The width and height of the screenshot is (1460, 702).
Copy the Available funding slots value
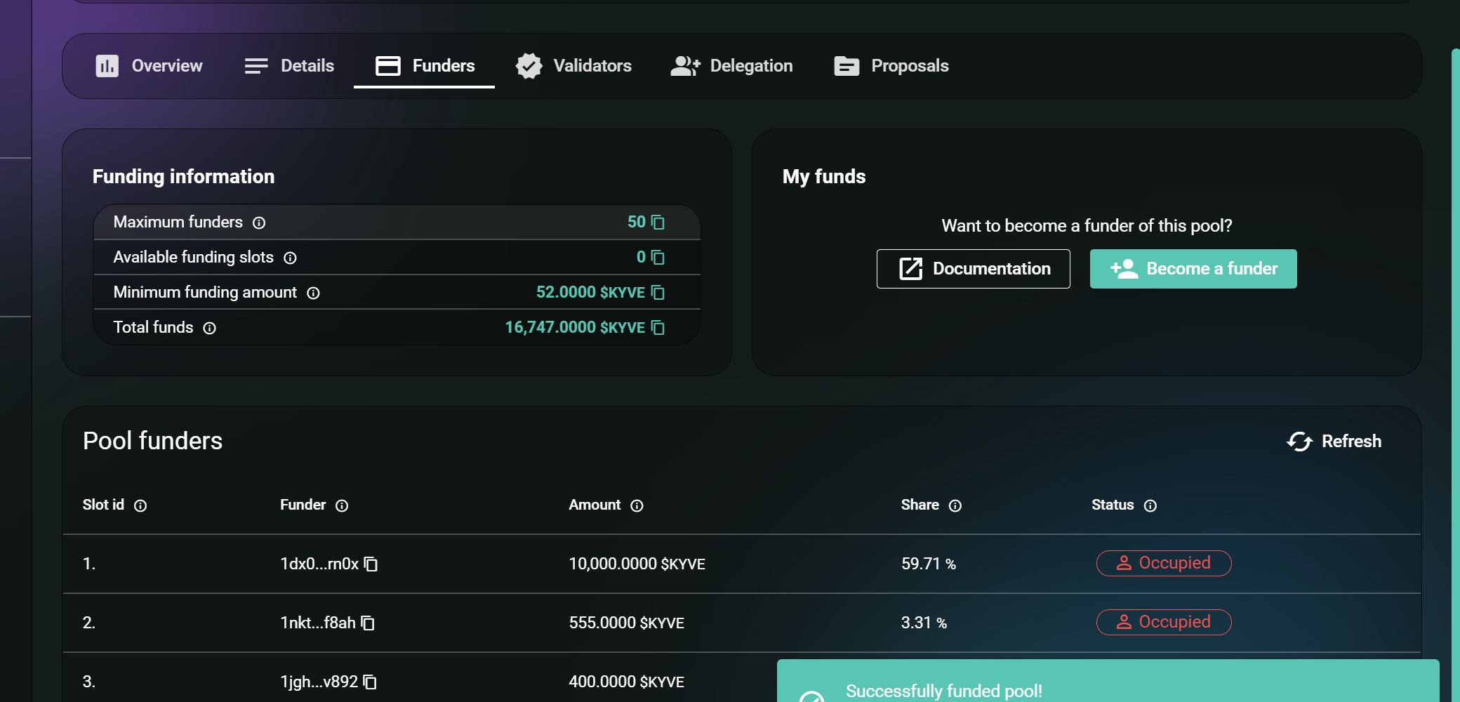[x=658, y=258]
